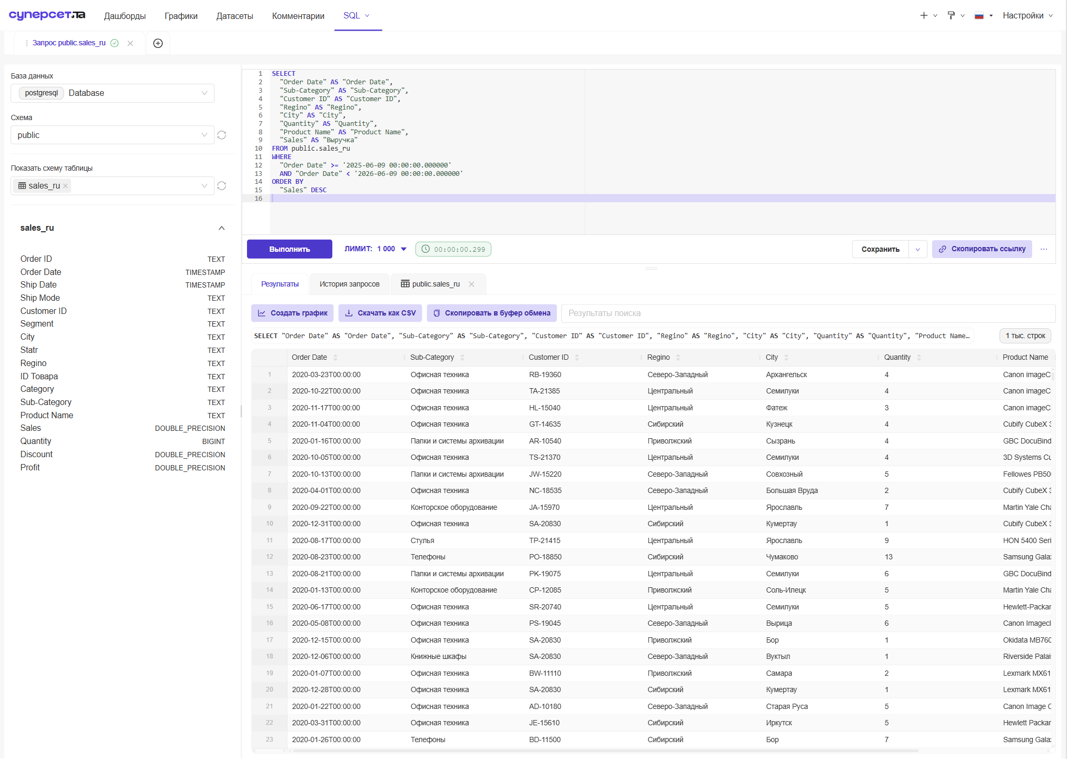1067x759 pixels.
Task: Click Скачать как CSV button
Action: click(x=380, y=313)
